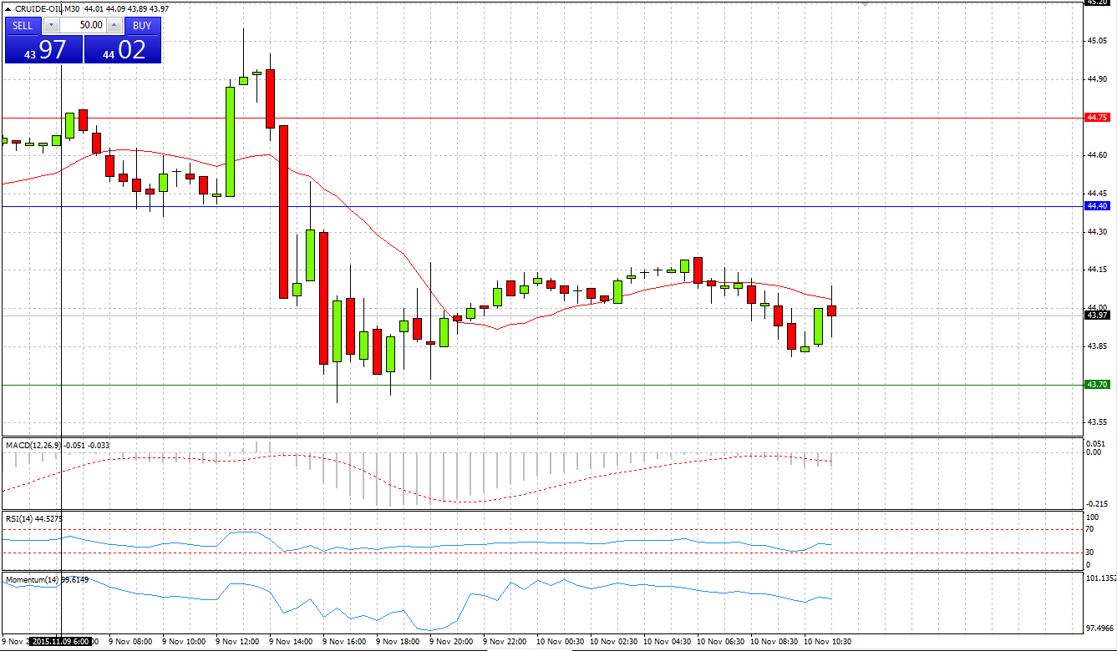The image size is (1117, 651).
Task: Click the 10 Nov 10:30 time axis label
Action: click(828, 642)
